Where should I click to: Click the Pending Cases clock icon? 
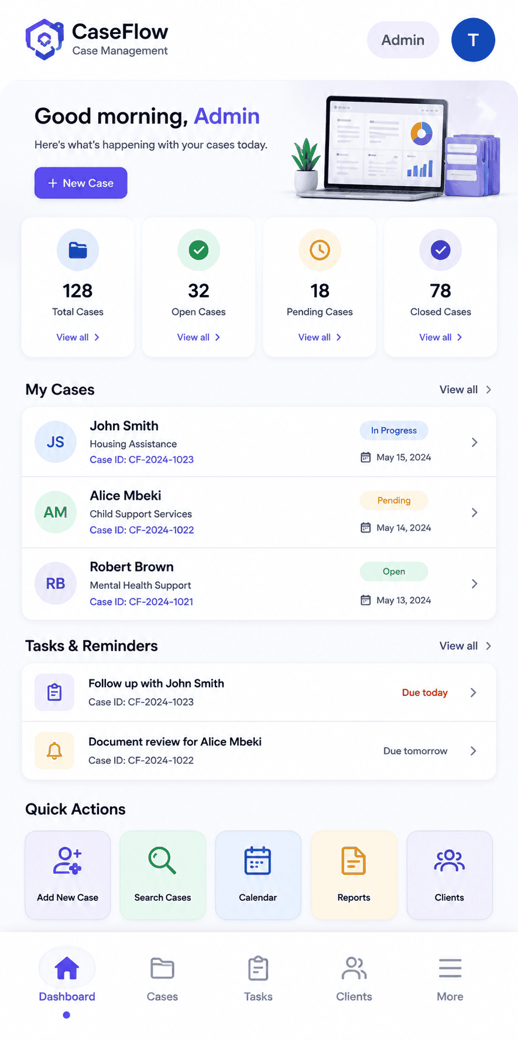[x=320, y=250]
